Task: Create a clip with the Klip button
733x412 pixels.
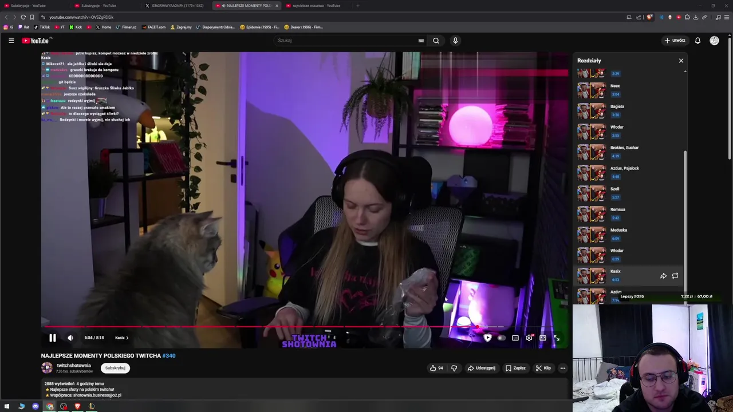Action: [543, 368]
